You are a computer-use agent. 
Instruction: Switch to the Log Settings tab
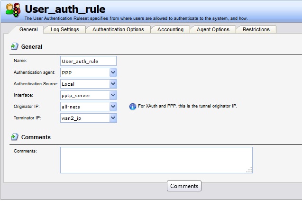65,29
